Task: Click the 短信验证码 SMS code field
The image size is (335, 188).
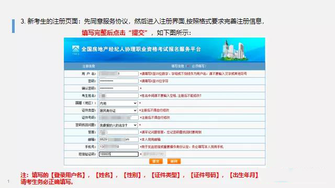Action: (x=119, y=154)
